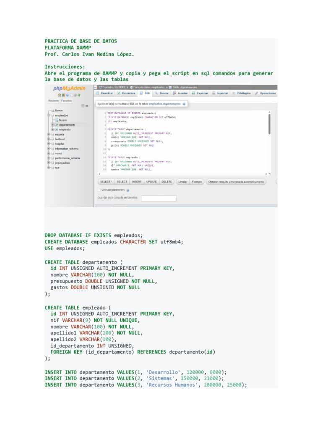Select empleado table in tree

pos(65,129)
